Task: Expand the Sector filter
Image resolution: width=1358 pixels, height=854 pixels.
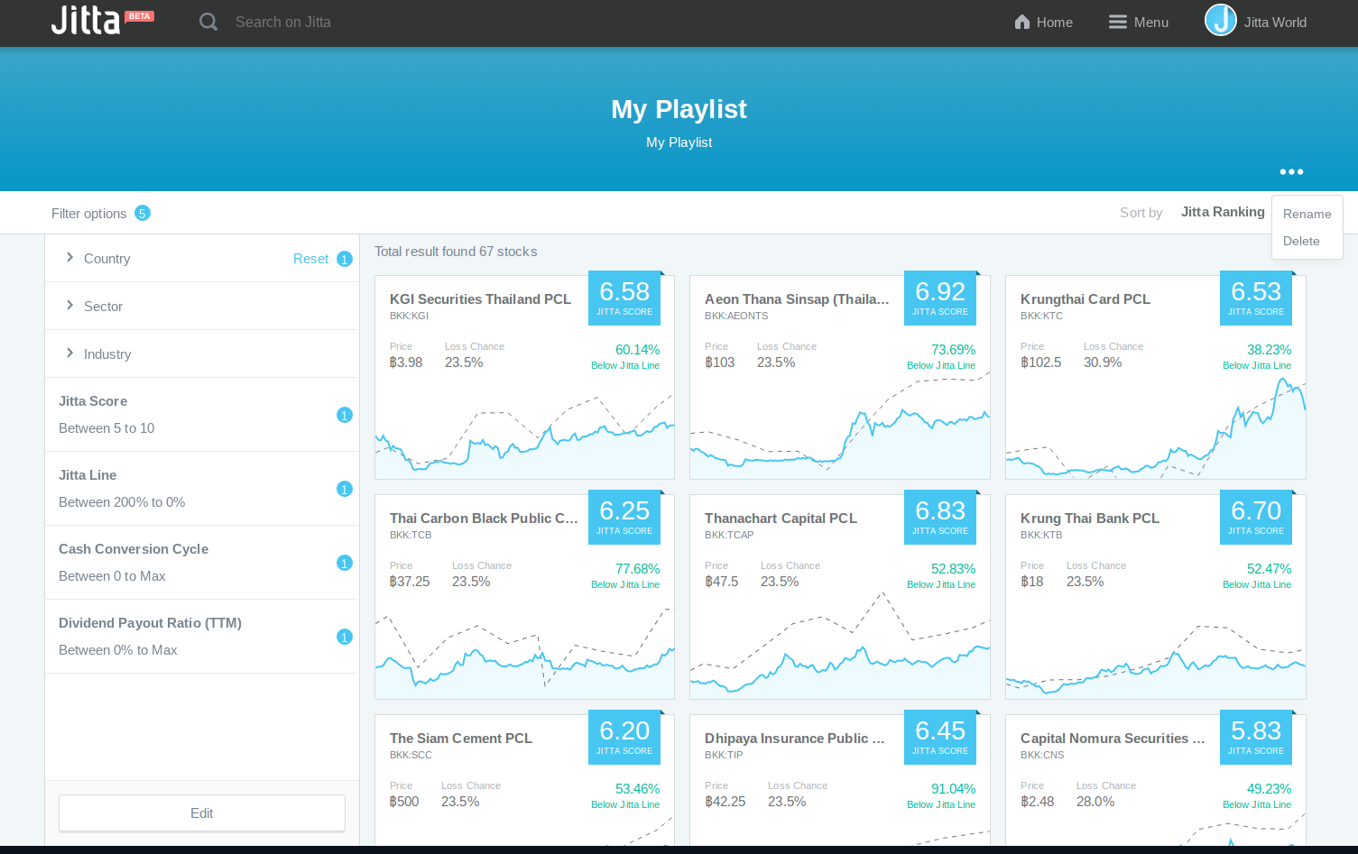Action: 202,307
